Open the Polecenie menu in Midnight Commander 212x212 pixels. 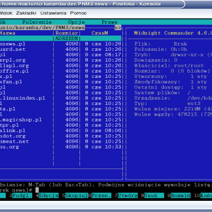click(37, 22)
